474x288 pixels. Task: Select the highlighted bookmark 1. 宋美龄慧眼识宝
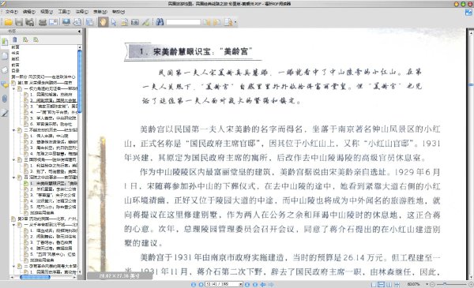click(54, 183)
